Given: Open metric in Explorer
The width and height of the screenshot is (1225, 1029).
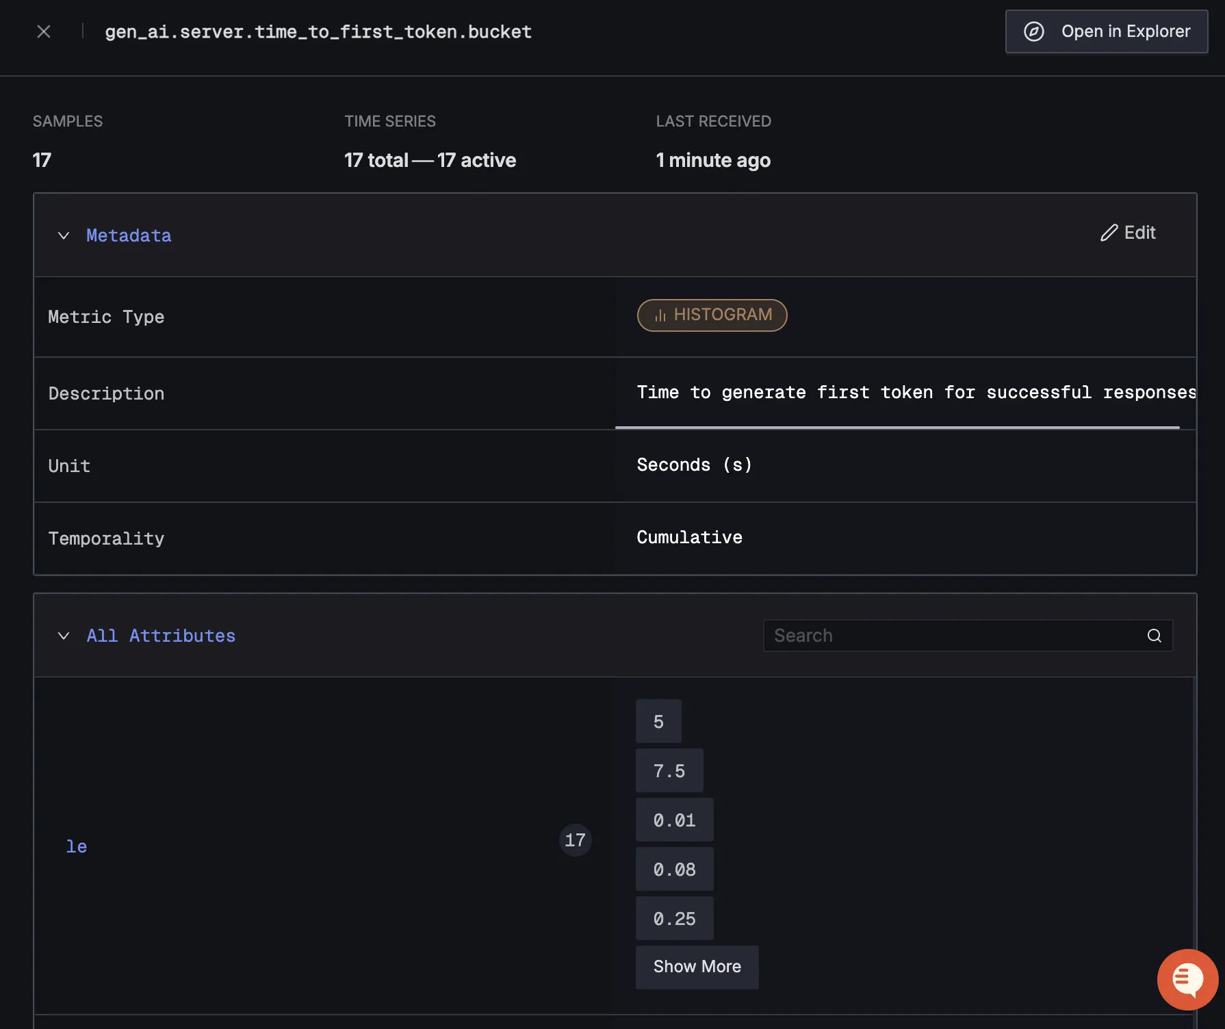Looking at the screenshot, I should click(1106, 31).
